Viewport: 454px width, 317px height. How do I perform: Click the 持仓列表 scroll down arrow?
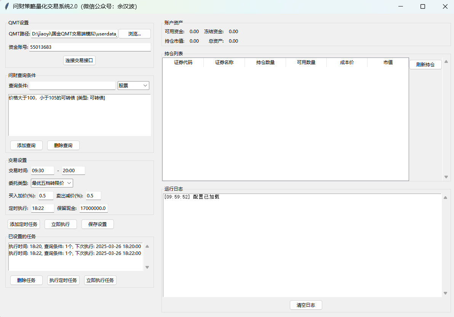[x=446, y=177]
